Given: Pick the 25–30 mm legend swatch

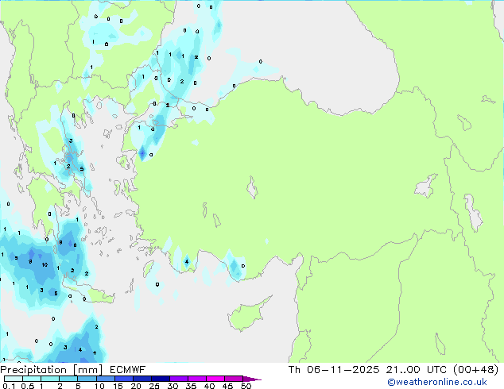Looking at the screenshot, I should coord(161,379).
